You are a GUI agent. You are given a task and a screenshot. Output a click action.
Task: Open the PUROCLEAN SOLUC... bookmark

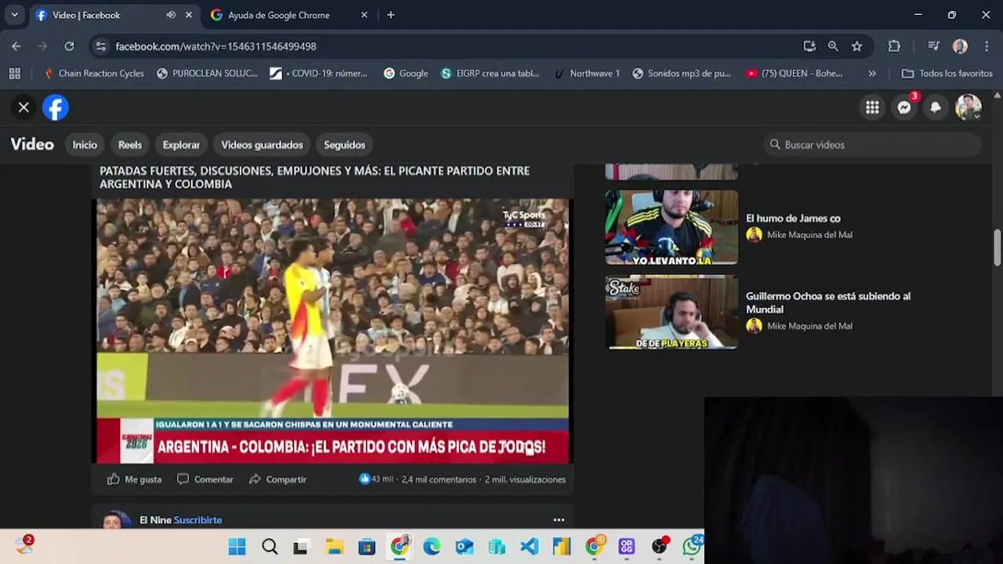pyautogui.click(x=207, y=73)
